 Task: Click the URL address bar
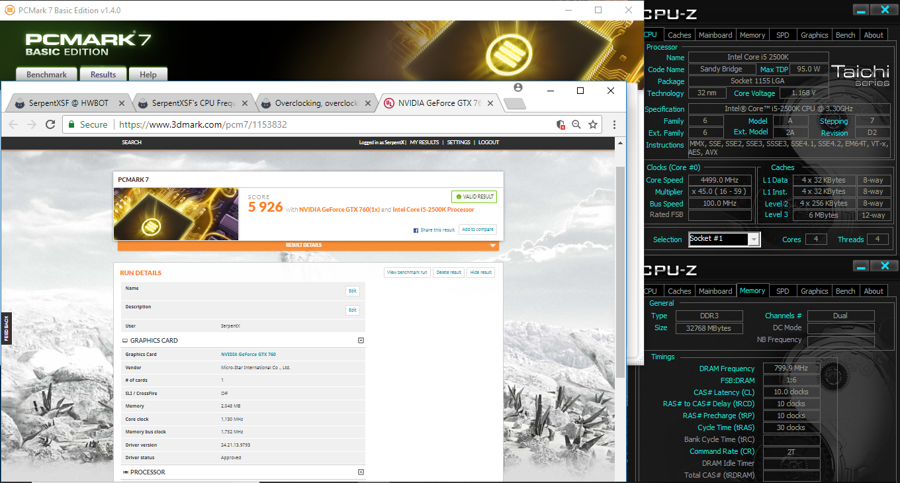(x=331, y=124)
